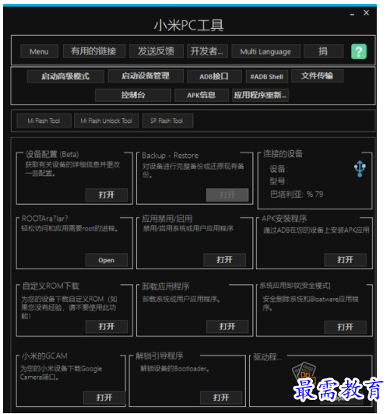Launch SP Flash Tool
Image resolution: width=390 pixels, height=414 pixels.
pyautogui.click(x=167, y=121)
